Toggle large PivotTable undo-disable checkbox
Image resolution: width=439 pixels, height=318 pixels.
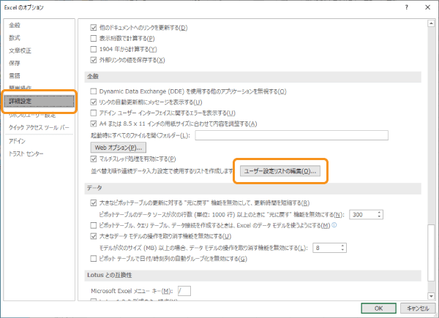pos(94,202)
